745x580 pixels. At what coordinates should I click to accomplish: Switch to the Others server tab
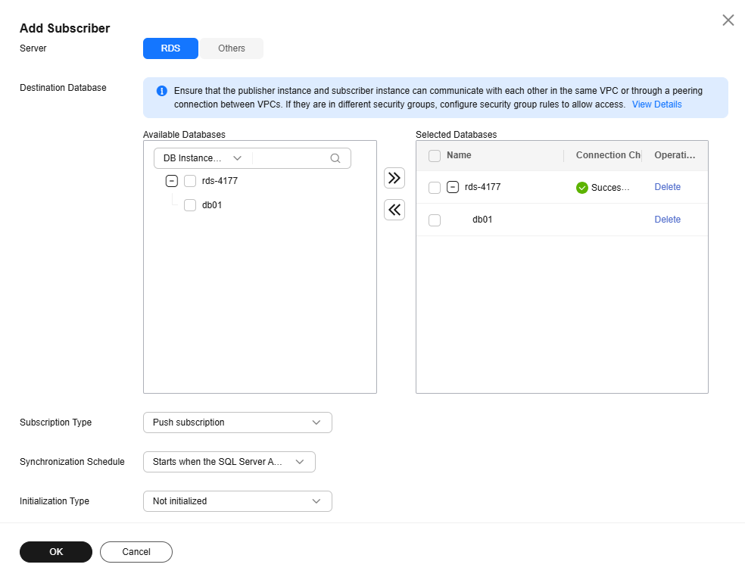point(232,48)
